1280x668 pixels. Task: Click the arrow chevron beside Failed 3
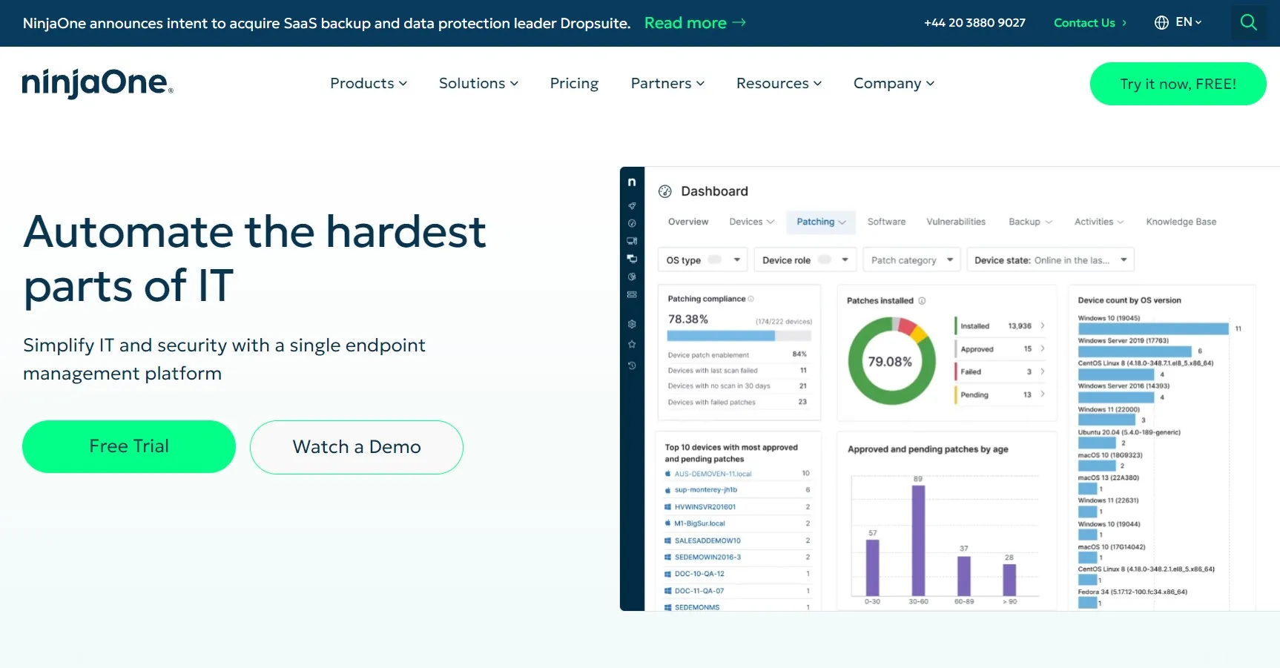[x=1043, y=371]
